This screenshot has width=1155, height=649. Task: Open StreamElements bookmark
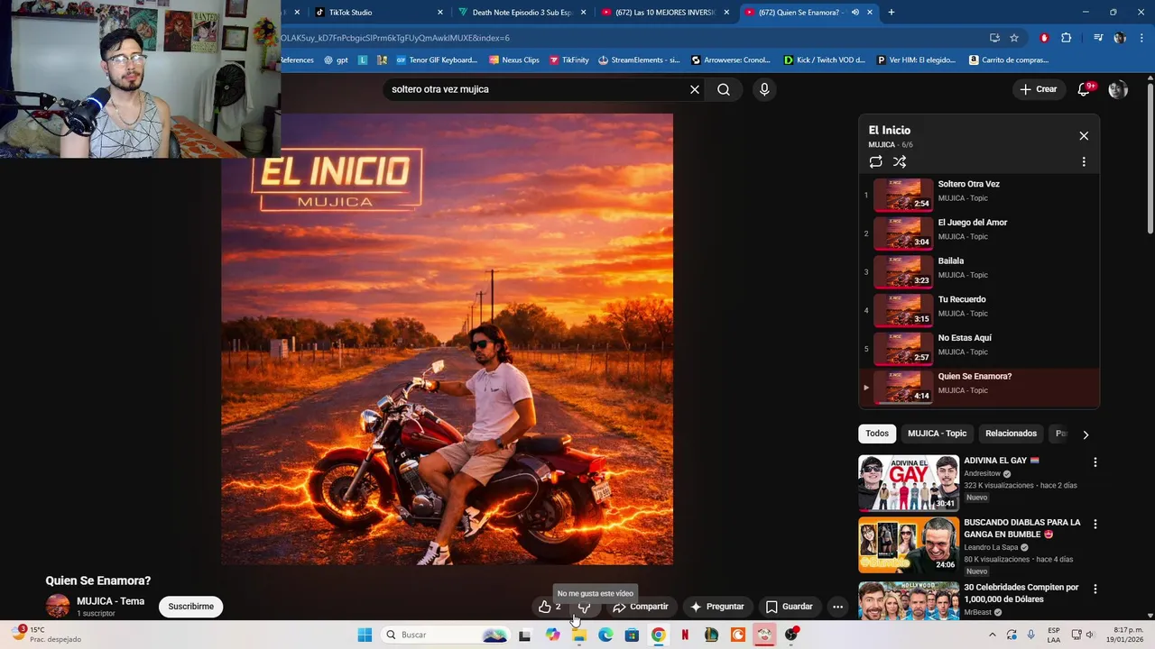pos(639,60)
